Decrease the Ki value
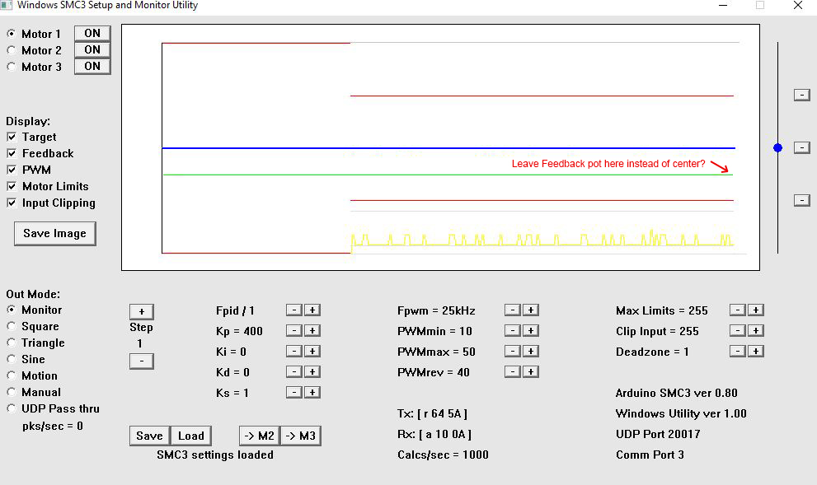Viewport: 817px width, 485px height. click(293, 352)
